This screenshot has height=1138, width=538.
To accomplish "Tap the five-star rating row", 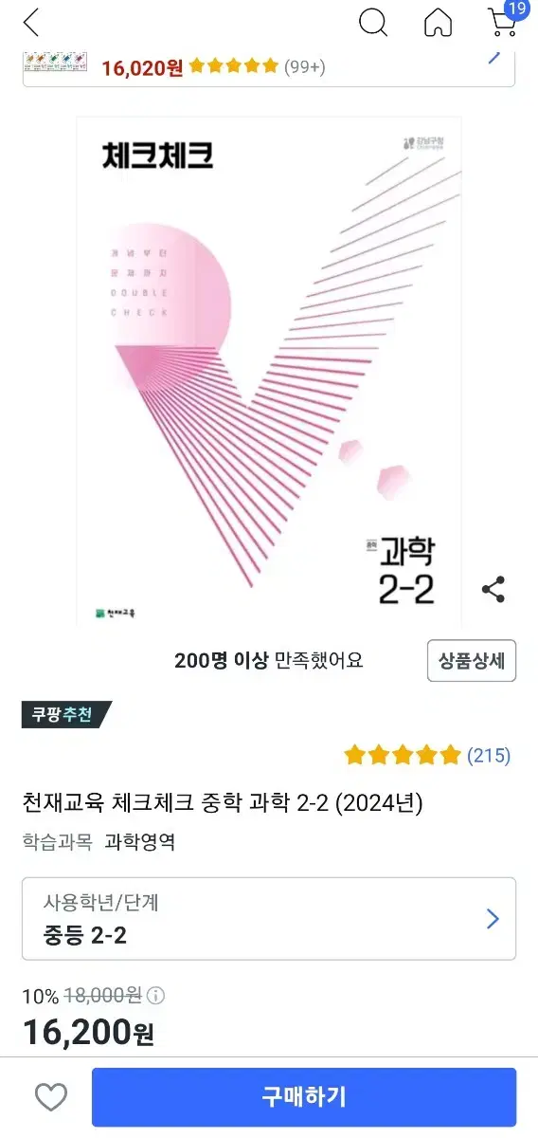I will [403, 755].
